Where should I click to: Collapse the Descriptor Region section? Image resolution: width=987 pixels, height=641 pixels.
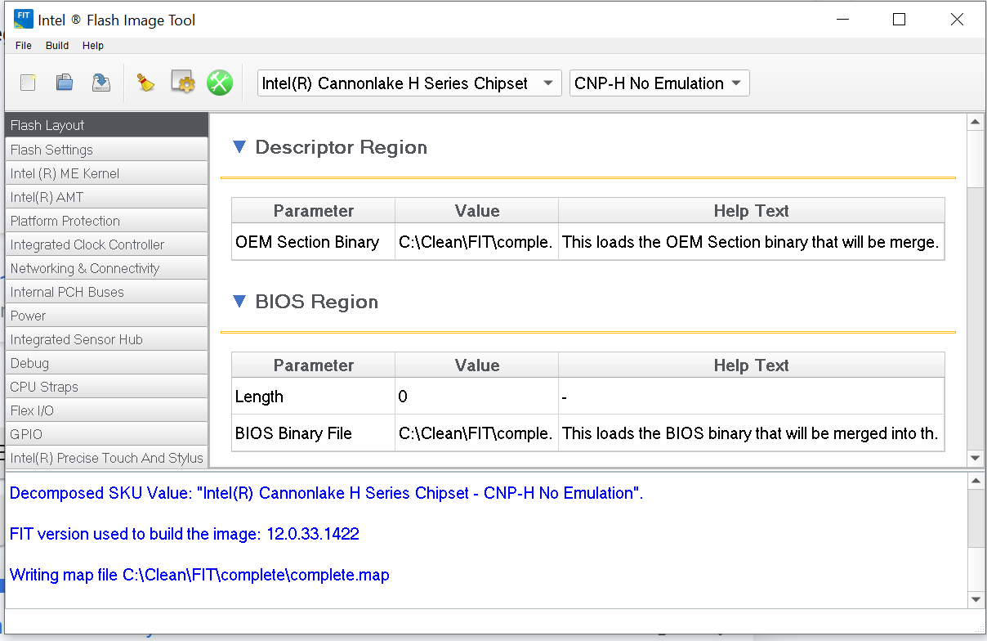(x=239, y=147)
